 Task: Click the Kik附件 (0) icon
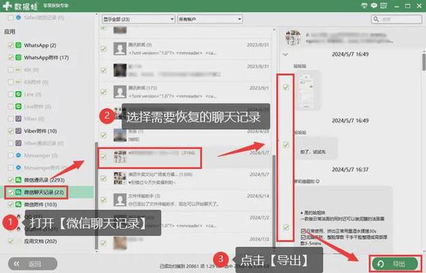click(18, 82)
